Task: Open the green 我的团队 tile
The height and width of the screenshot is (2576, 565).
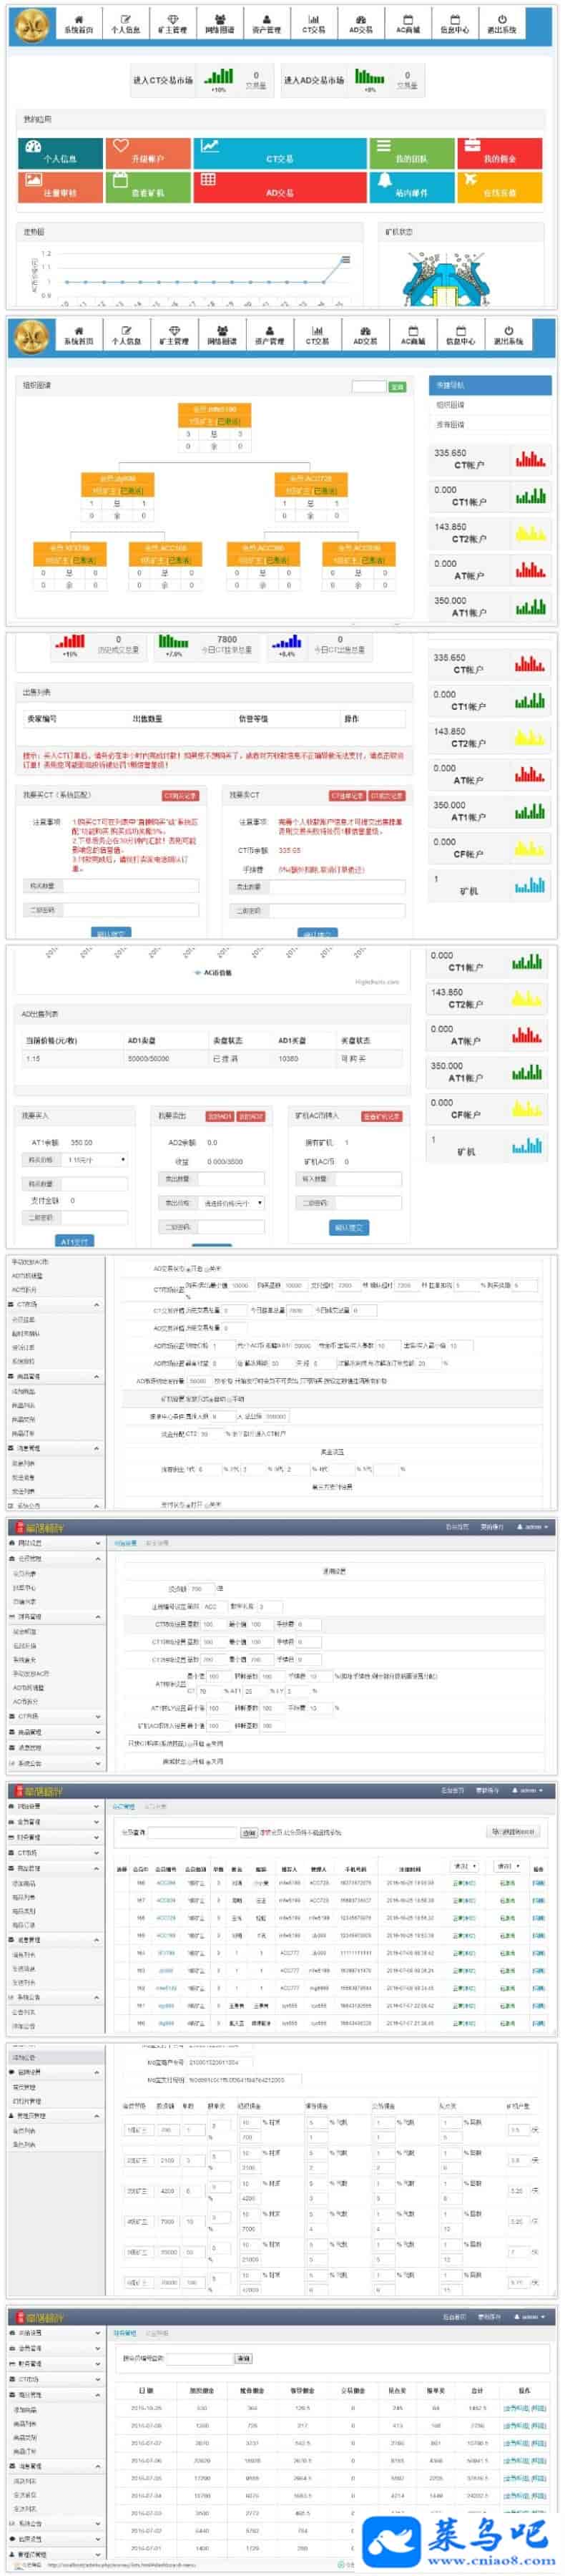Action: tap(411, 153)
